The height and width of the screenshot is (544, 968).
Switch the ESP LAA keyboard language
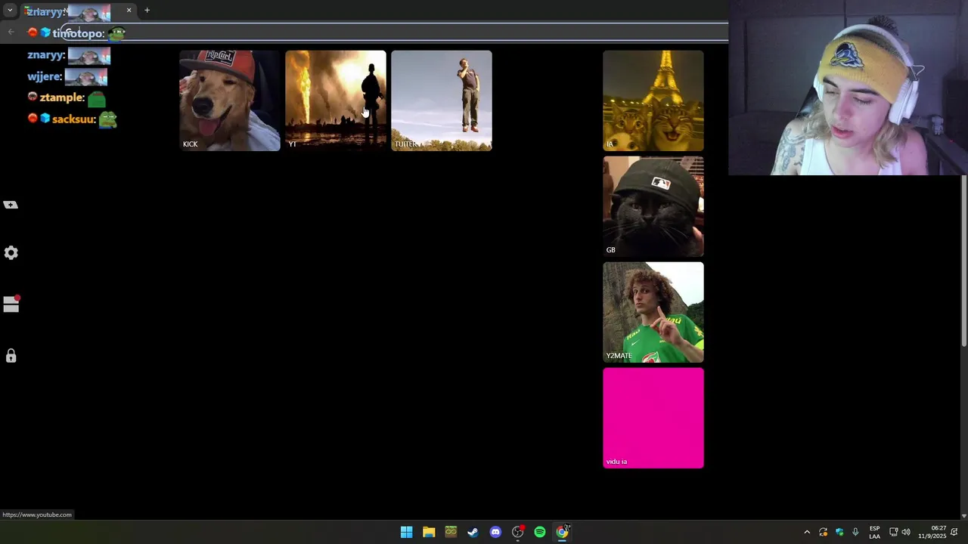pos(874,533)
